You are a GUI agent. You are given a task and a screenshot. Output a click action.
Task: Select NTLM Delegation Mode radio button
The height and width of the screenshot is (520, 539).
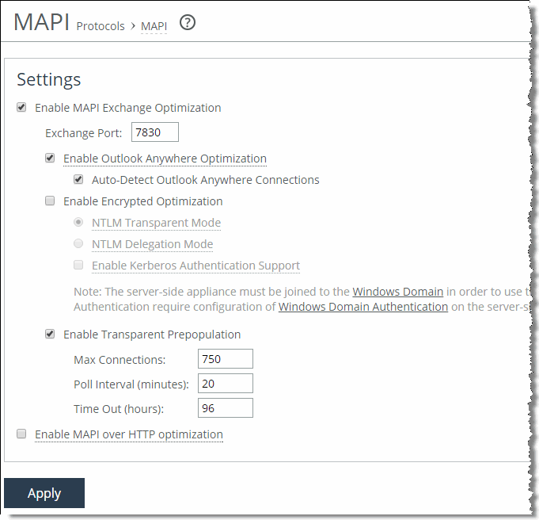click(78, 243)
